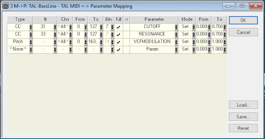This screenshot has height=139, width=265.
Task: Open the Param parameter selector arrows
Action: (x=176, y=50)
